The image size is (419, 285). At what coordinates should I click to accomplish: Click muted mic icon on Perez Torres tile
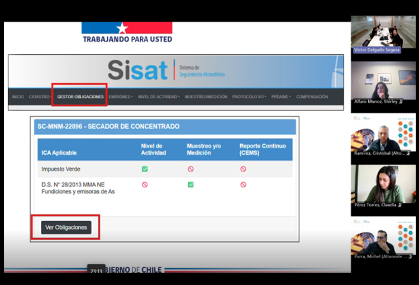click(x=400, y=205)
